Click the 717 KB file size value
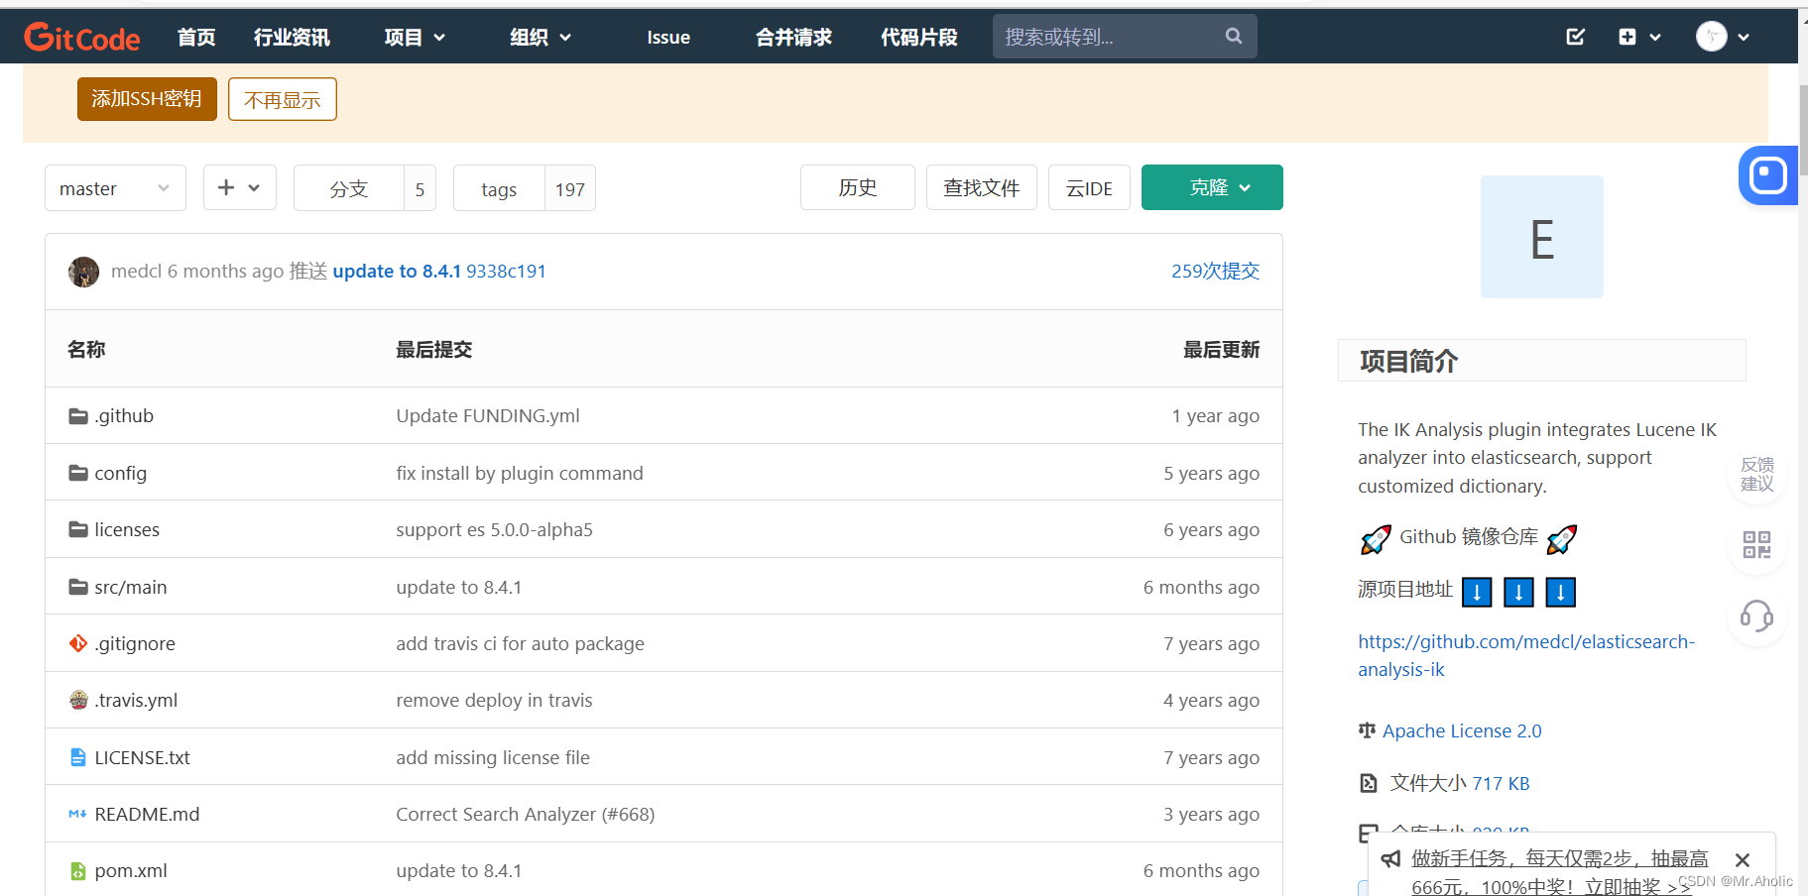Viewport: 1808px width, 896px height. (x=1501, y=783)
